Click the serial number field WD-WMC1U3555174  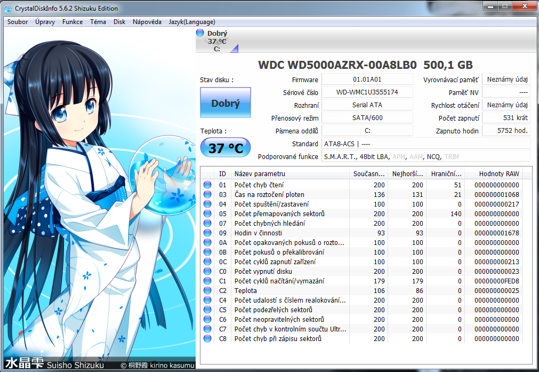367,92
